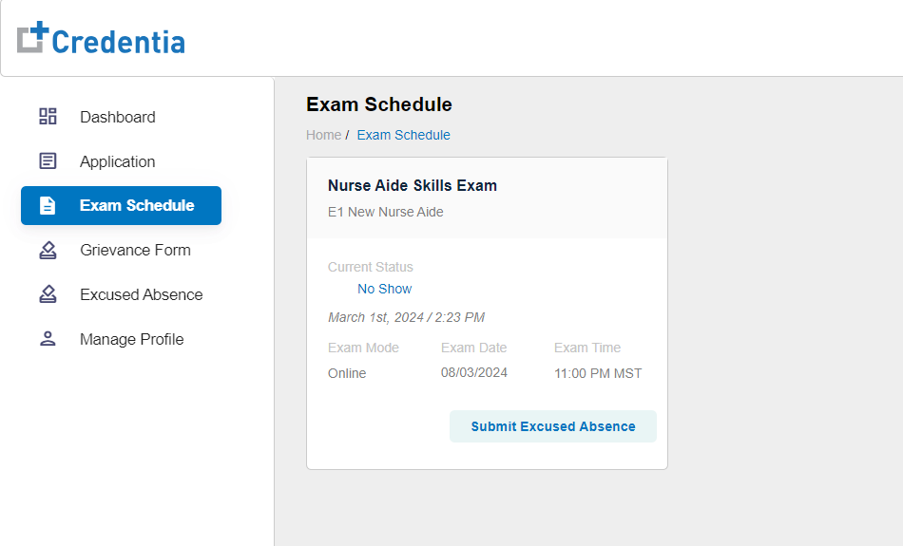Click the Home breadcrumb link
The image size is (903, 546).
323,135
